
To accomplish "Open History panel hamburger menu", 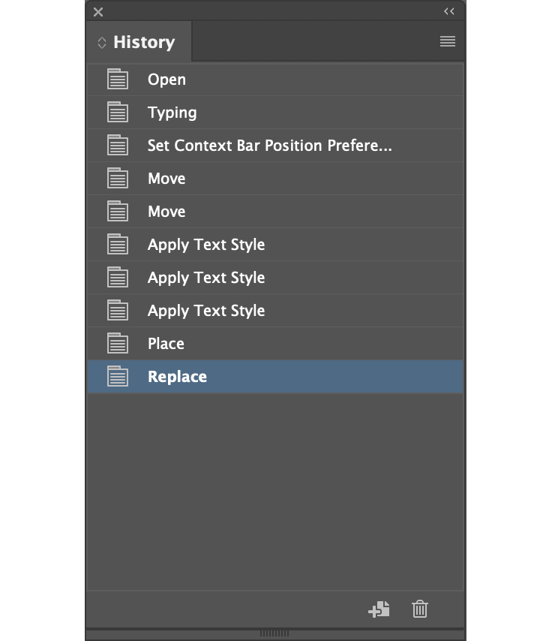I will click(x=448, y=42).
